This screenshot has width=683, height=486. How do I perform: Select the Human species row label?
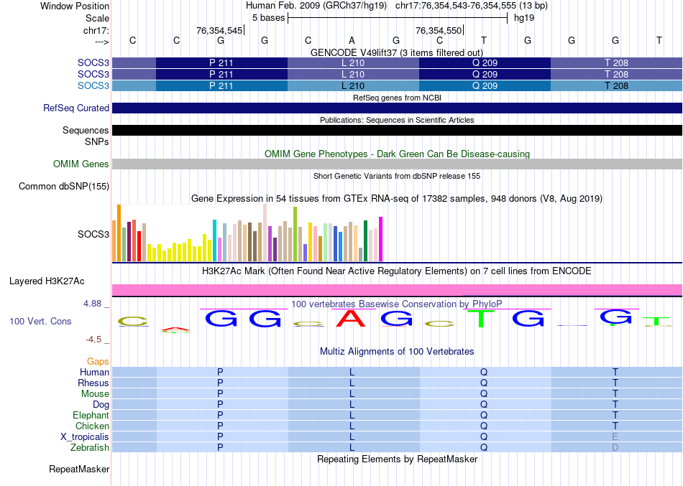click(x=94, y=372)
